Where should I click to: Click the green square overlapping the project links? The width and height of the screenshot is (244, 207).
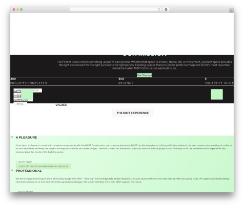pyautogui.click(x=27, y=94)
